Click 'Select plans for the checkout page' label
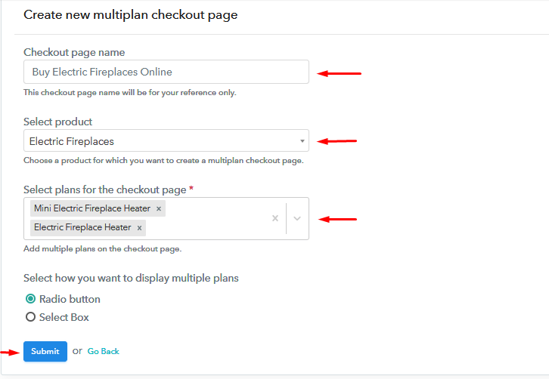This screenshot has width=549, height=379. click(x=105, y=189)
